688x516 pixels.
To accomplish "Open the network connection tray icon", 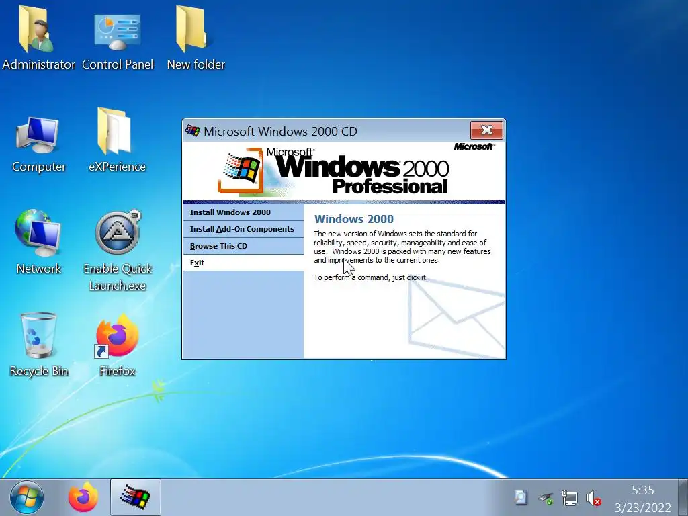I will pos(570,498).
